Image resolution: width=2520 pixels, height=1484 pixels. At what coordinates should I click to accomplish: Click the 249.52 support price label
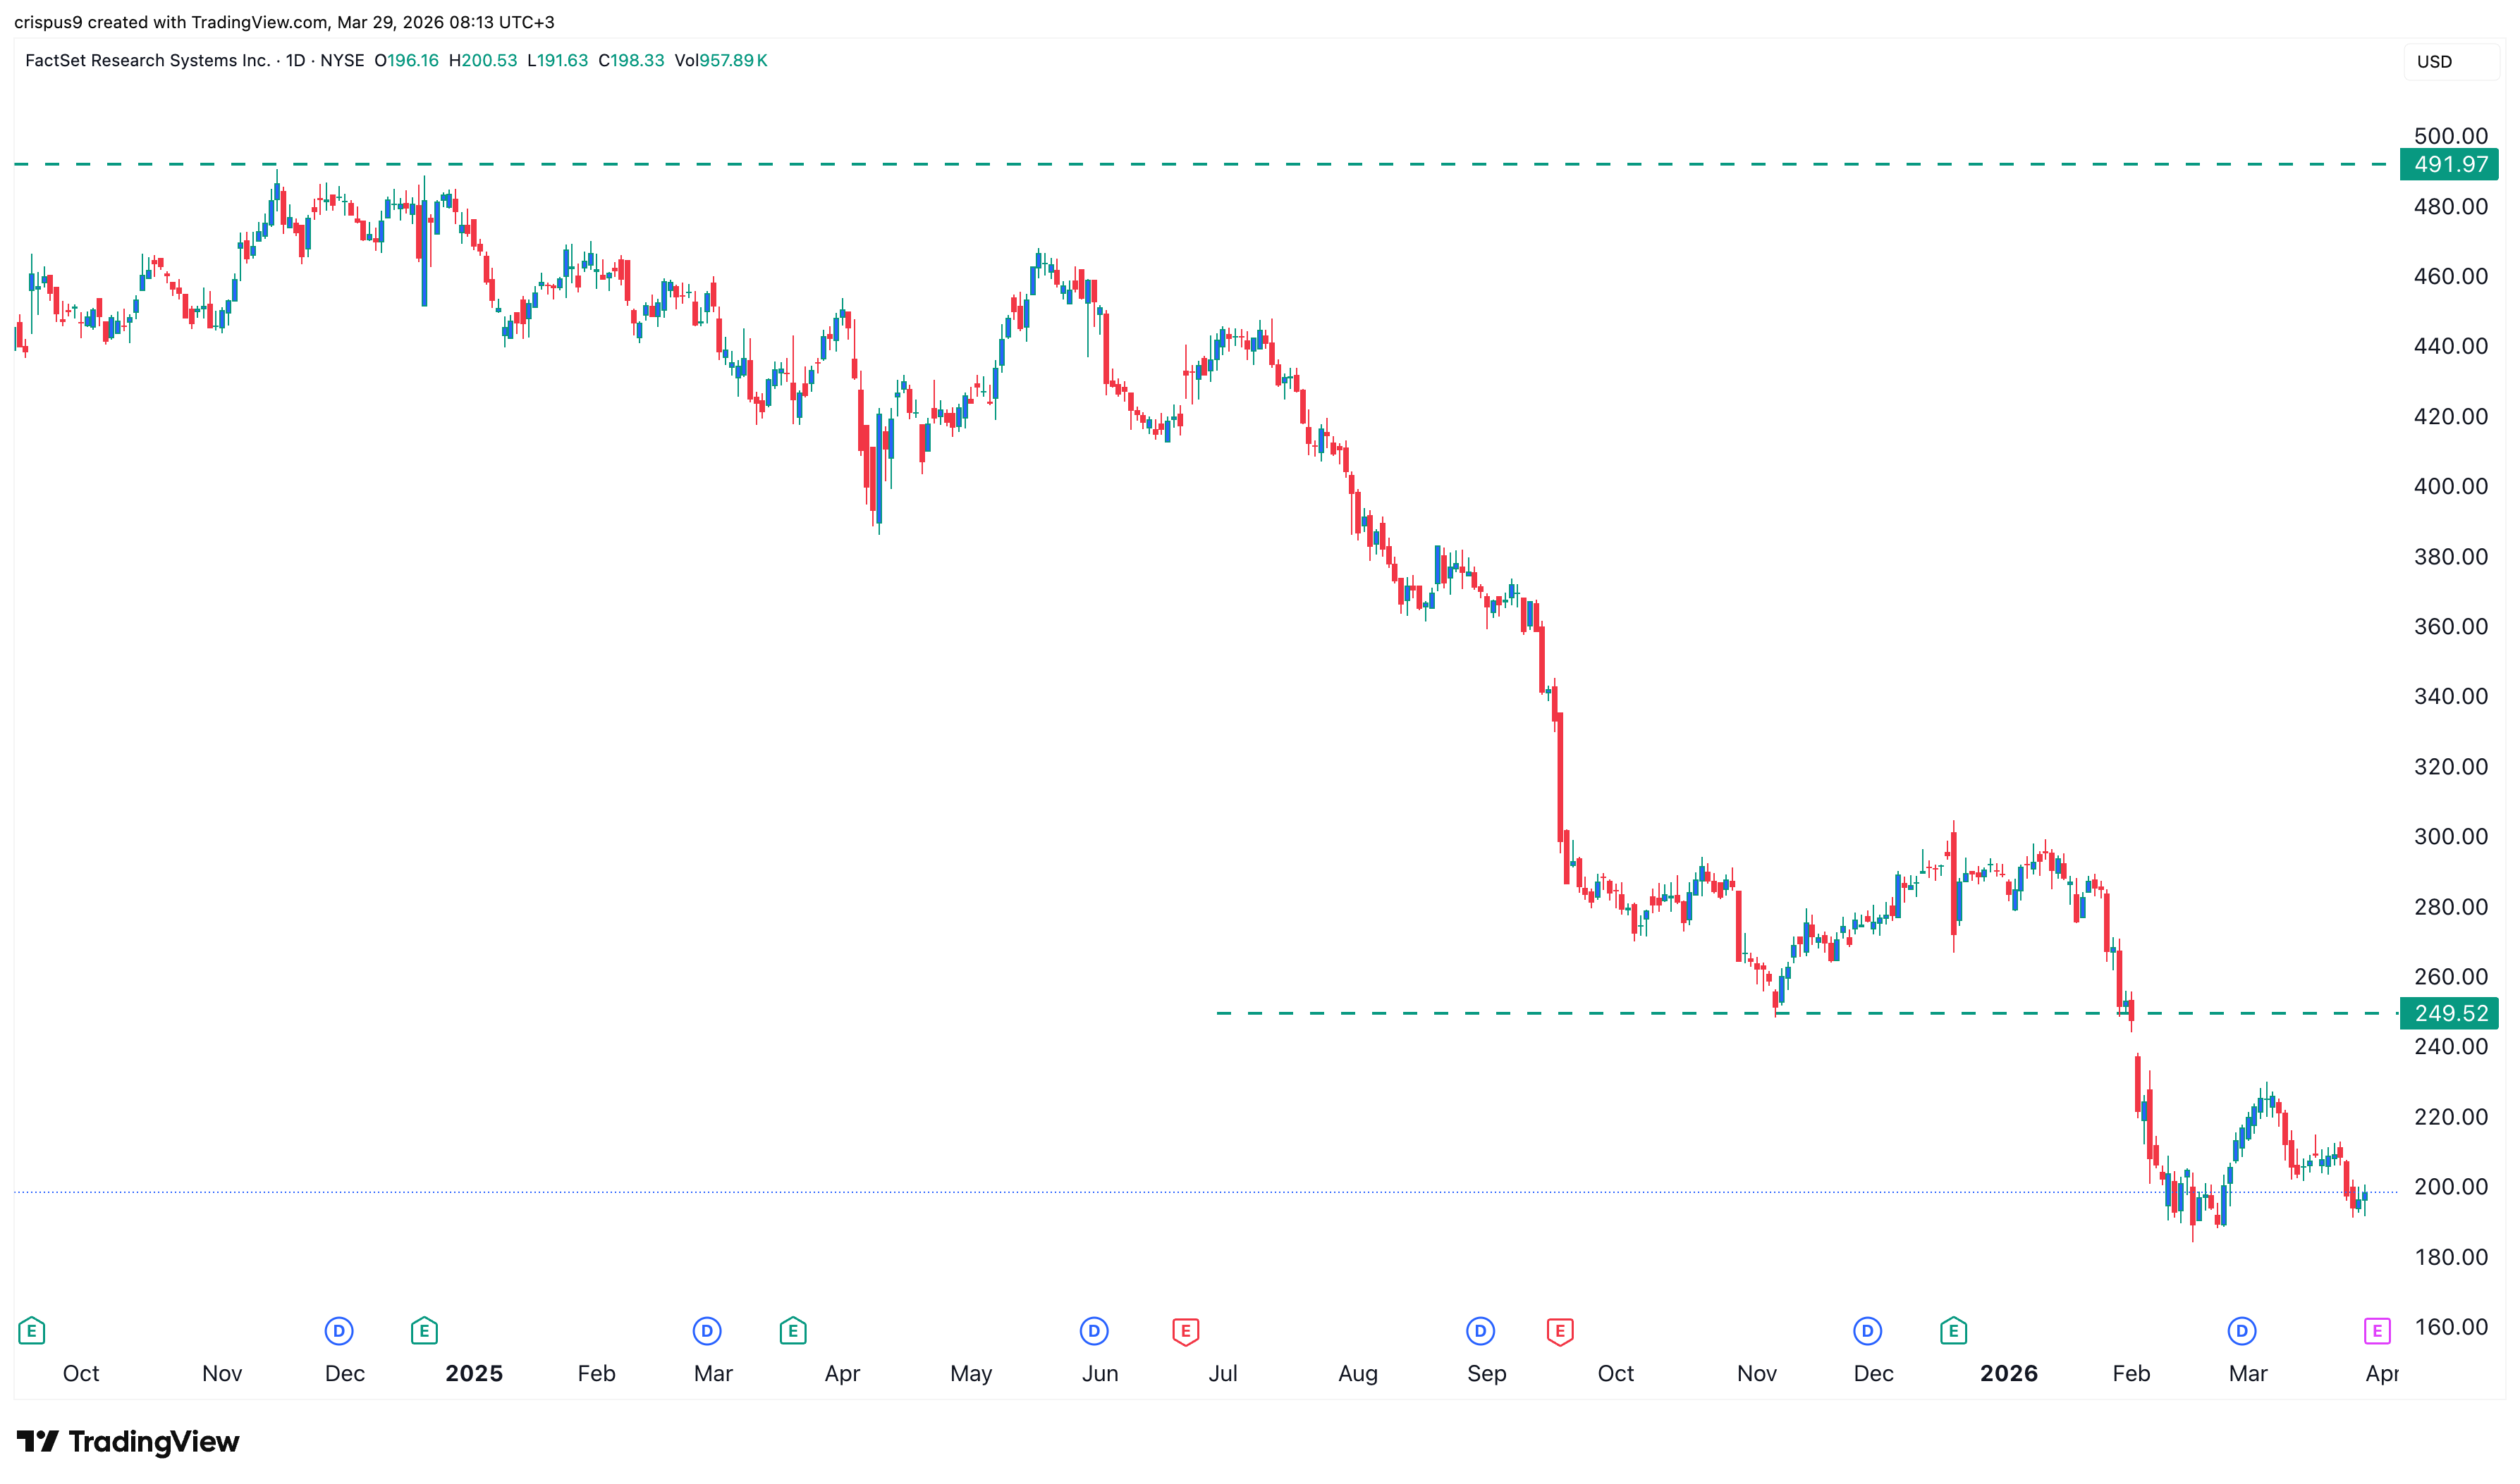point(2448,1013)
